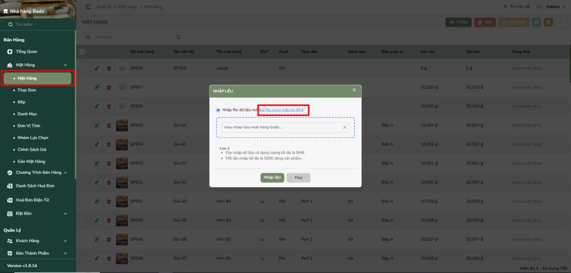The image size is (571, 273).
Task: Edit item SP955 with the pencil icon
Action: pos(97,126)
